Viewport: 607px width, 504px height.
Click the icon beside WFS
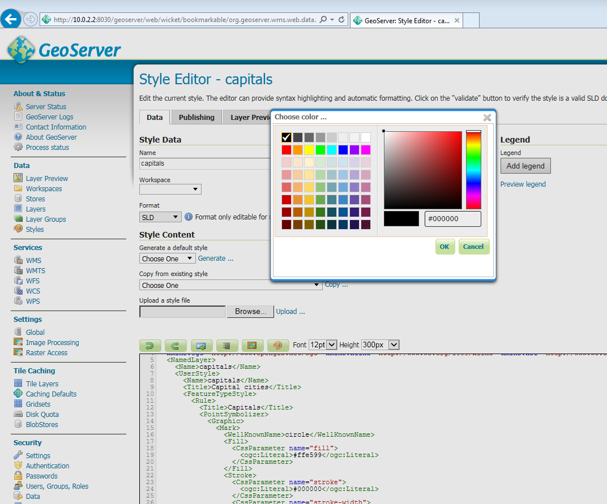pyautogui.click(x=18, y=281)
